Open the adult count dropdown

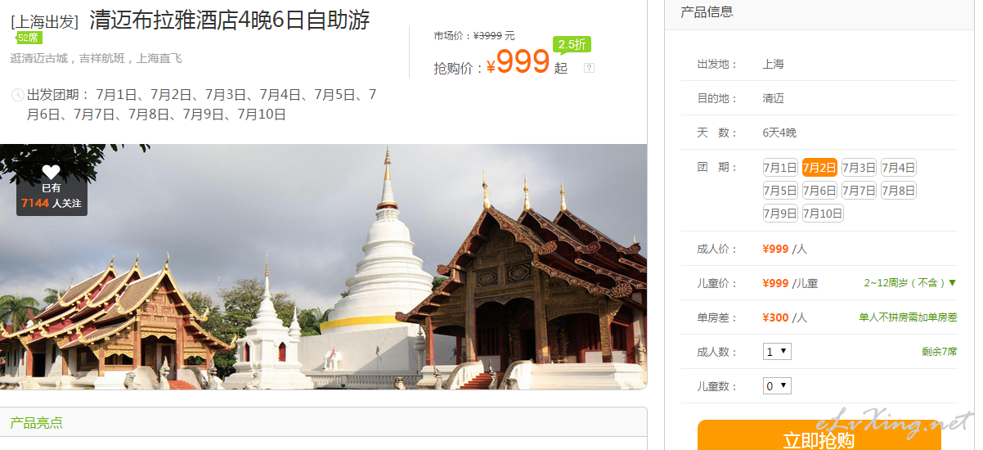[777, 352]
